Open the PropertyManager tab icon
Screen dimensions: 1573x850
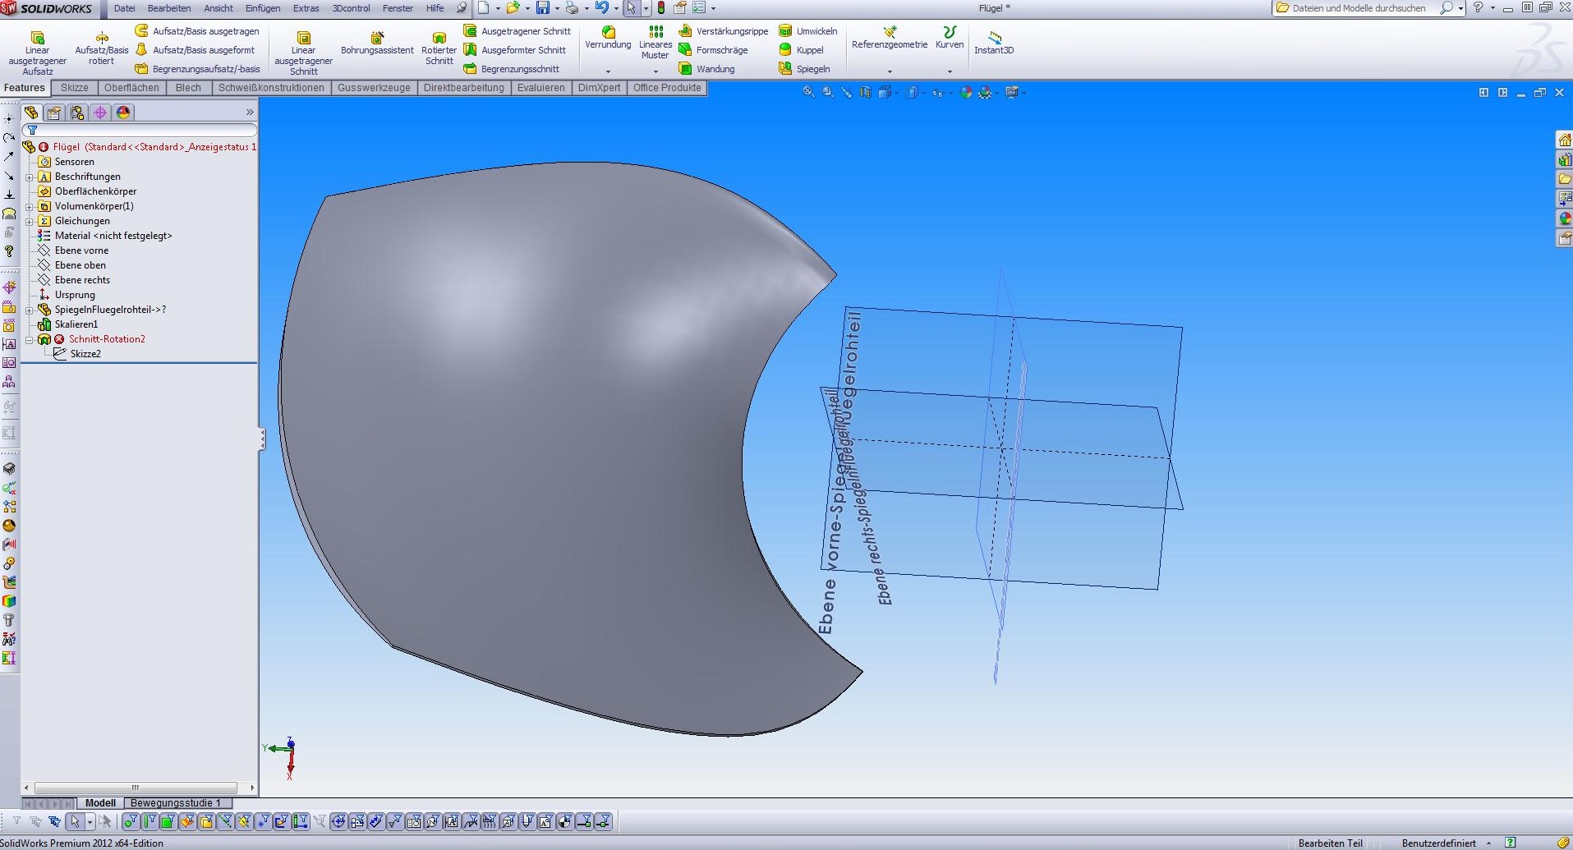54,113
